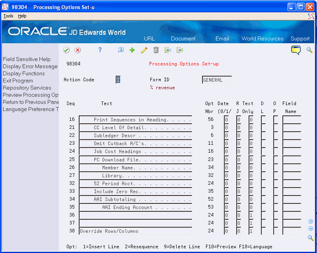317x253 pixels.
Task: Click the Text Only field on sequence 38 row
Action: [251, 231]
